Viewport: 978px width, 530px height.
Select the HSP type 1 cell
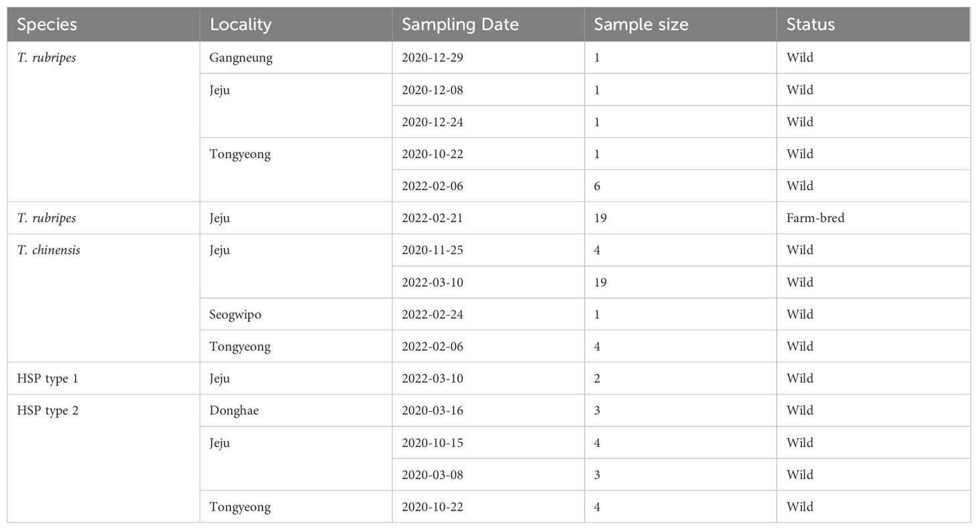point(103,379)
